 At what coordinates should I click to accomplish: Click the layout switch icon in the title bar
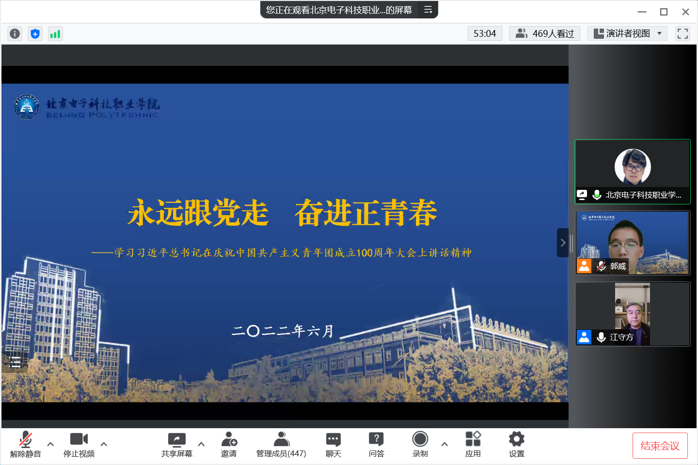[428, 9]
